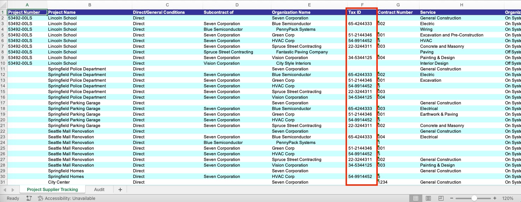
Task: Select column C header
Action: 167,5
